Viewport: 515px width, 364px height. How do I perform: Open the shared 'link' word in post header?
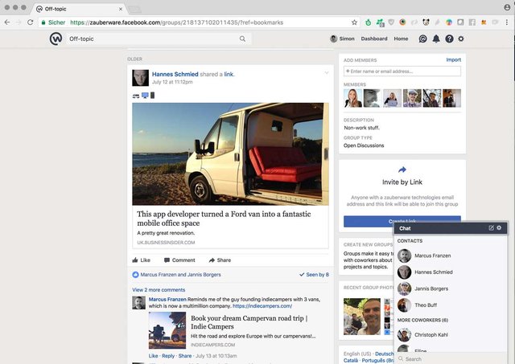[229, 74]
